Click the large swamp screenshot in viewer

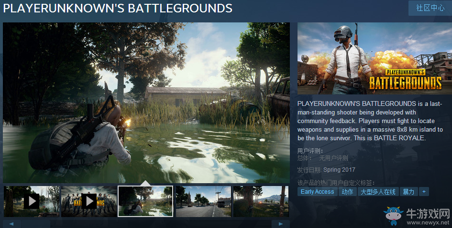pos(146,103)
